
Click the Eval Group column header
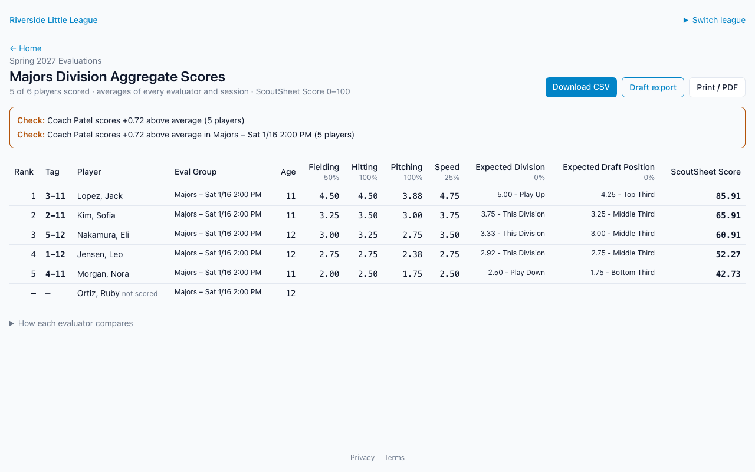click(196, 172)
